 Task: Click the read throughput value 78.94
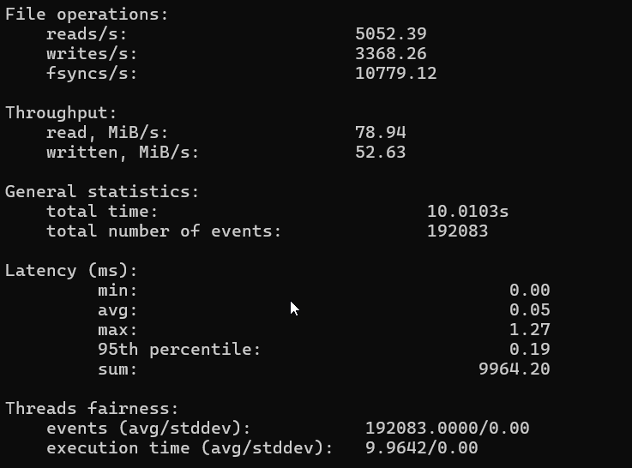pyautogui.click(x=381, y=133)
